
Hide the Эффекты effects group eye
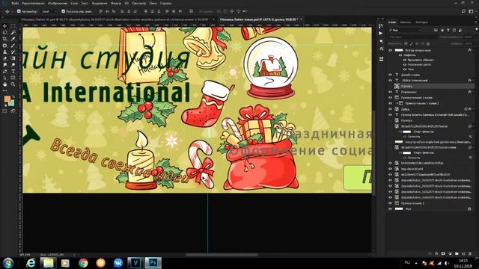pyautogui.click(x=400, y=55)
